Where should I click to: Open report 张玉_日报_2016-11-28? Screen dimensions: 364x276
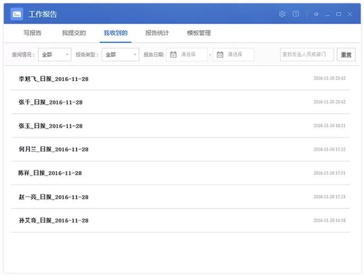(x=180, y=126)
